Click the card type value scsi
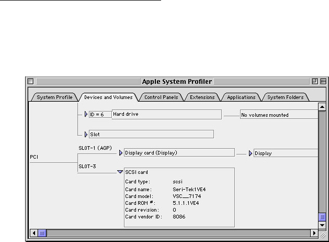329x242 pixels. pyautogui.click(x=177, y=182)
